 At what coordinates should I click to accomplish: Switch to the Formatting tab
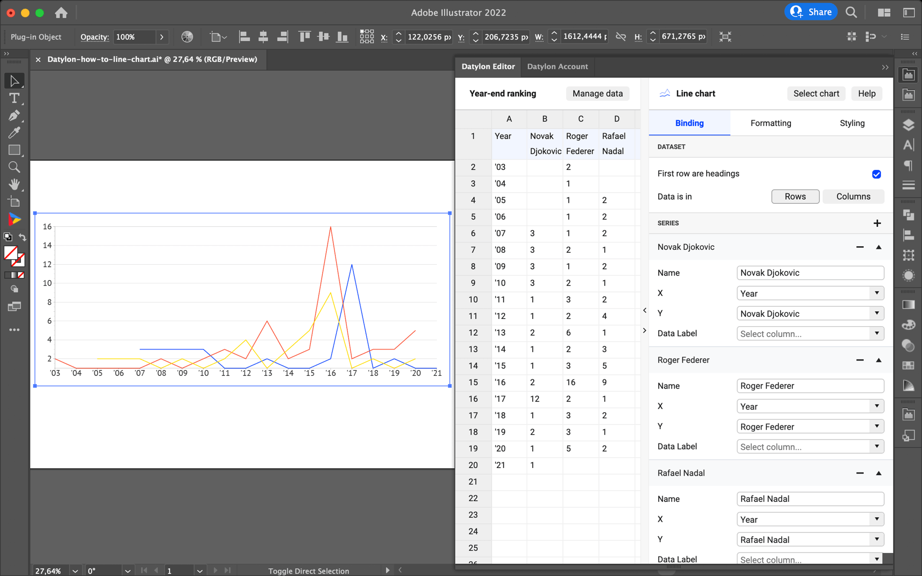pyautogui.click(x=770, y=123)
